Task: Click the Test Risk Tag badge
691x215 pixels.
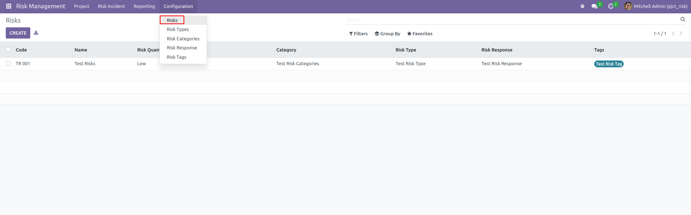Action: [x=609, y=64]
